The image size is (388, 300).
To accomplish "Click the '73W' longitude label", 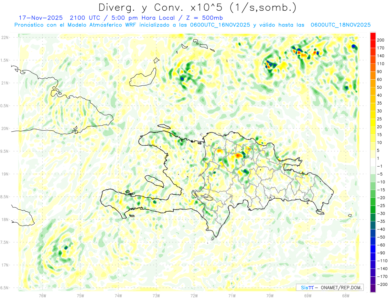I will coord(156,295).
